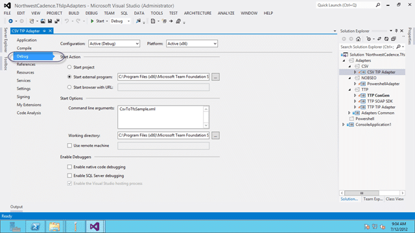Click the Navigate Backward toolbar icon
415x233 pixels.
coord(10,21)
